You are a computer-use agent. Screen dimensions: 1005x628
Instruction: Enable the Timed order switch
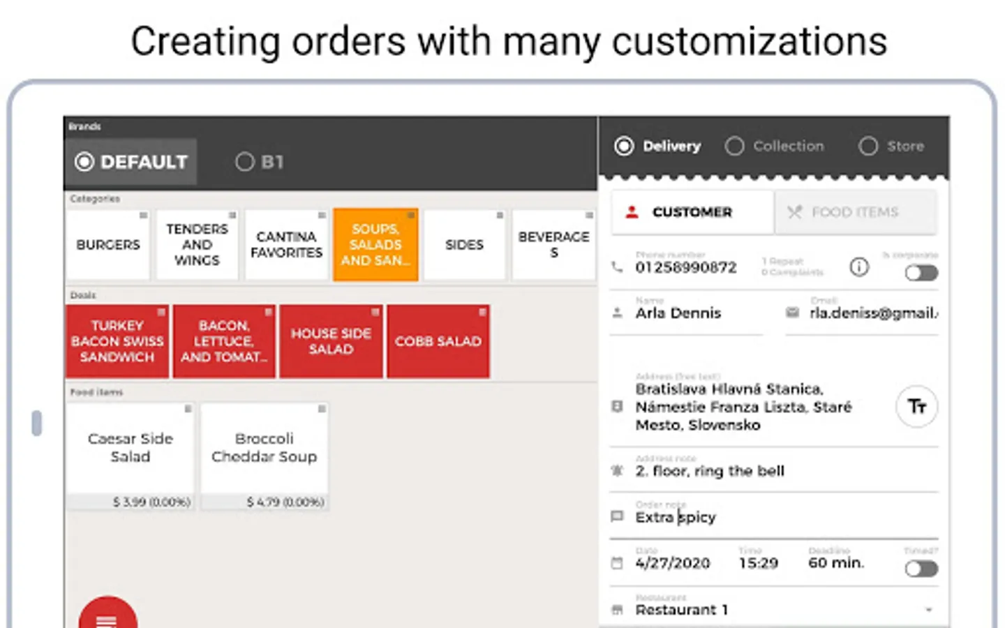pyautogui.click(x=921, y=569)
